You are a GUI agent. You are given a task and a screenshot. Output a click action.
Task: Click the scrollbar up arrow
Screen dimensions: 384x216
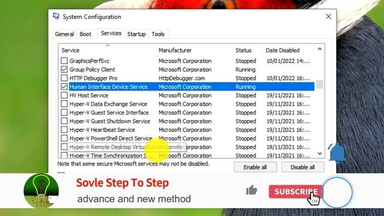pos(320,49)
